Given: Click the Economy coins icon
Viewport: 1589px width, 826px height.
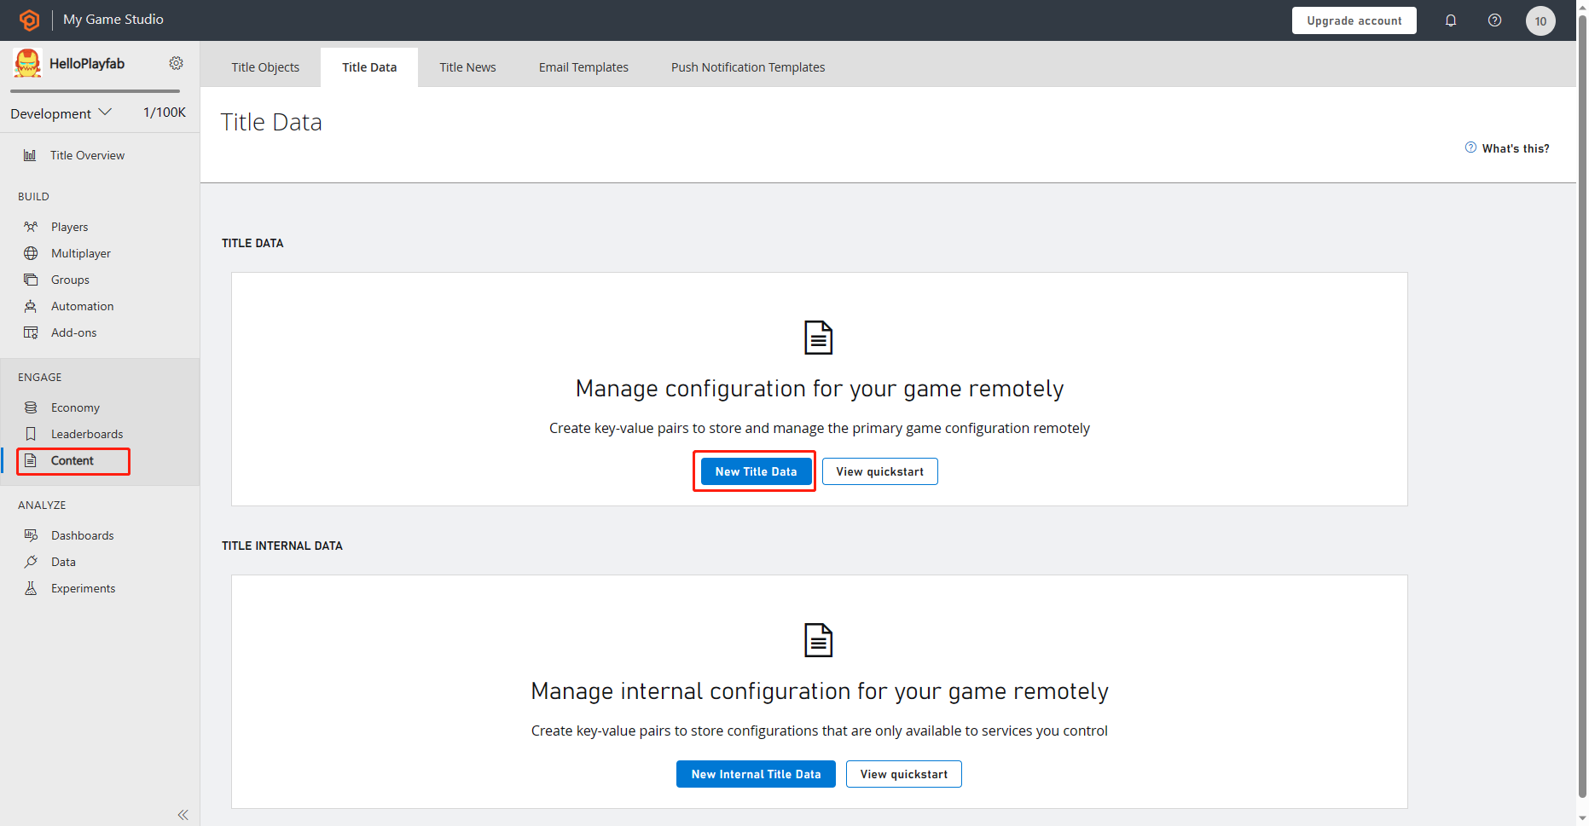Looking at the screenshot, I should point(31,407).
